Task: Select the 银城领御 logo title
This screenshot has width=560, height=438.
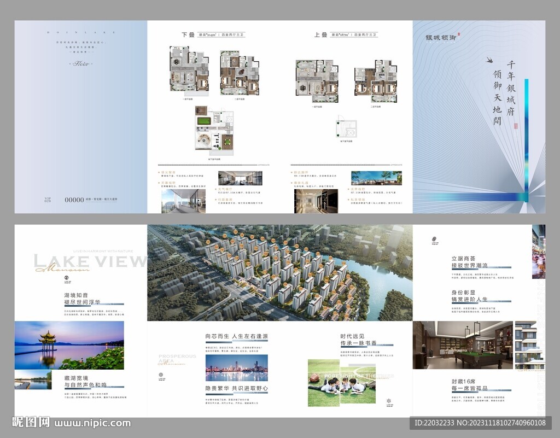Action: click(441, 37)
